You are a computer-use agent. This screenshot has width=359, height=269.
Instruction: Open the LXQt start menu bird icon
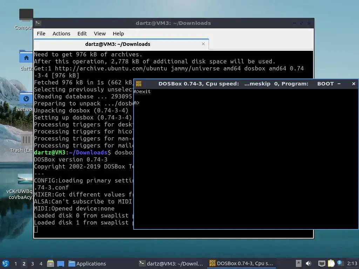point(6,263)
